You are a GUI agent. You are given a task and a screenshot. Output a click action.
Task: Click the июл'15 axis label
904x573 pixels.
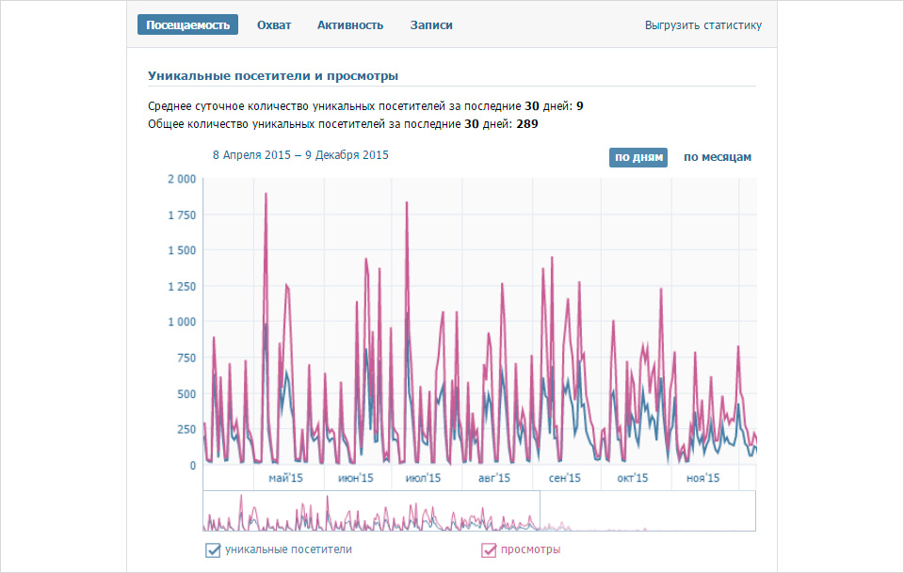coord(423,478)
